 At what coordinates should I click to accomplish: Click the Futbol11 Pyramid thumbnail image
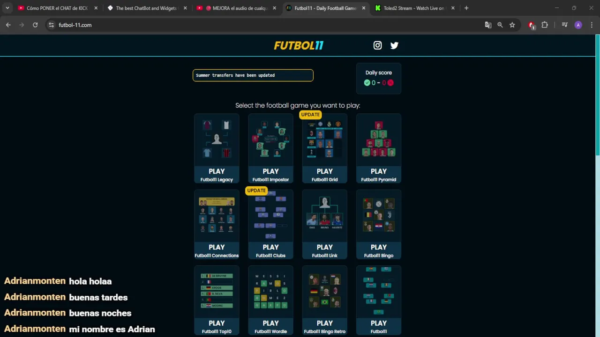pos(379,139)
